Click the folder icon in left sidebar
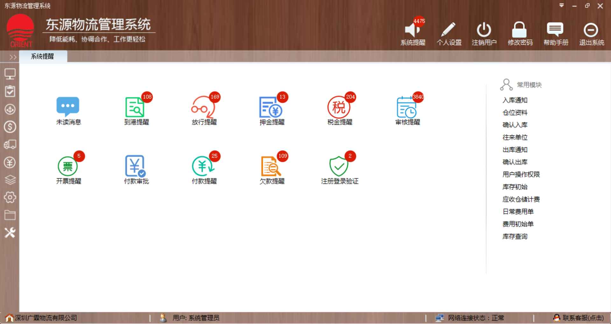 (x=10, y=215)
